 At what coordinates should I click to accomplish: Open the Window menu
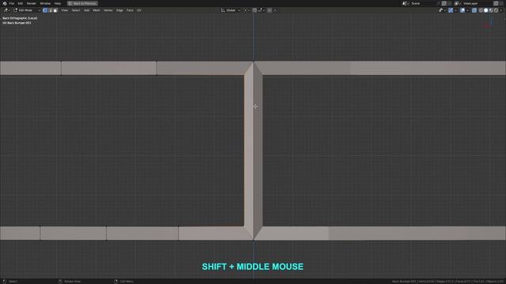[x=45, y=3]
